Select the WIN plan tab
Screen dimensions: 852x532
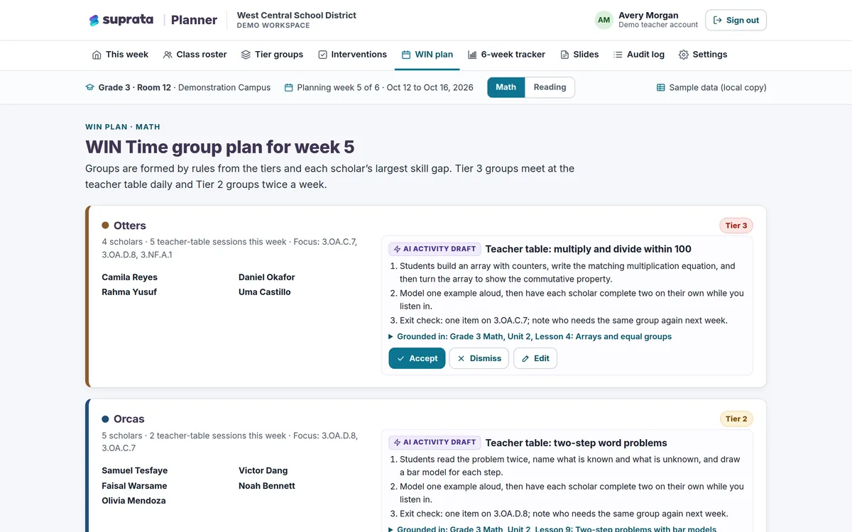pos(427,55)
